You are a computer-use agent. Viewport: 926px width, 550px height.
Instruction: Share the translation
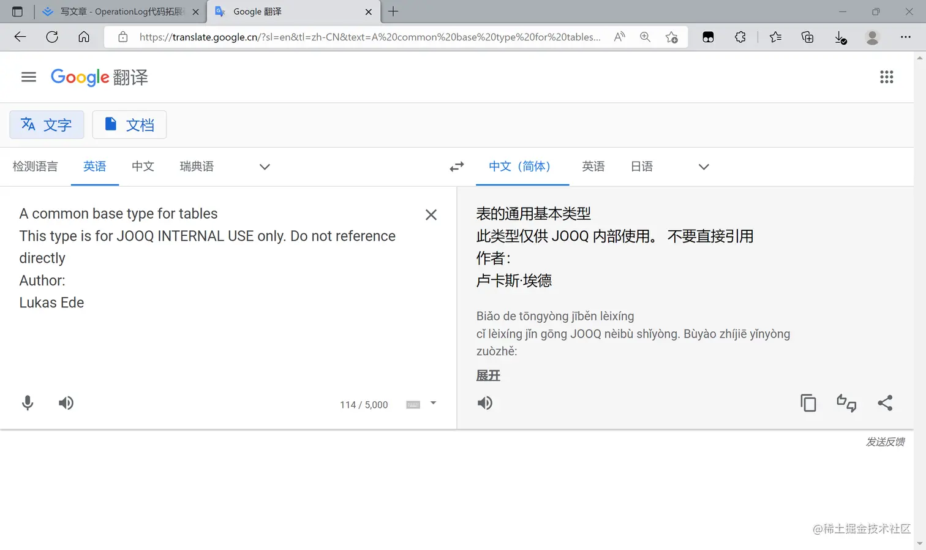coord(885,403)
